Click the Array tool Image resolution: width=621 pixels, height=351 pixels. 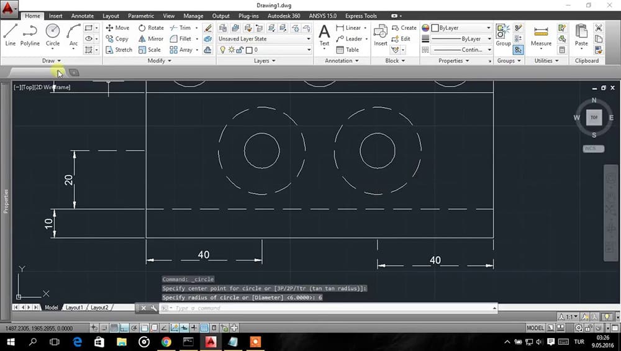click(x=181, y=50)
